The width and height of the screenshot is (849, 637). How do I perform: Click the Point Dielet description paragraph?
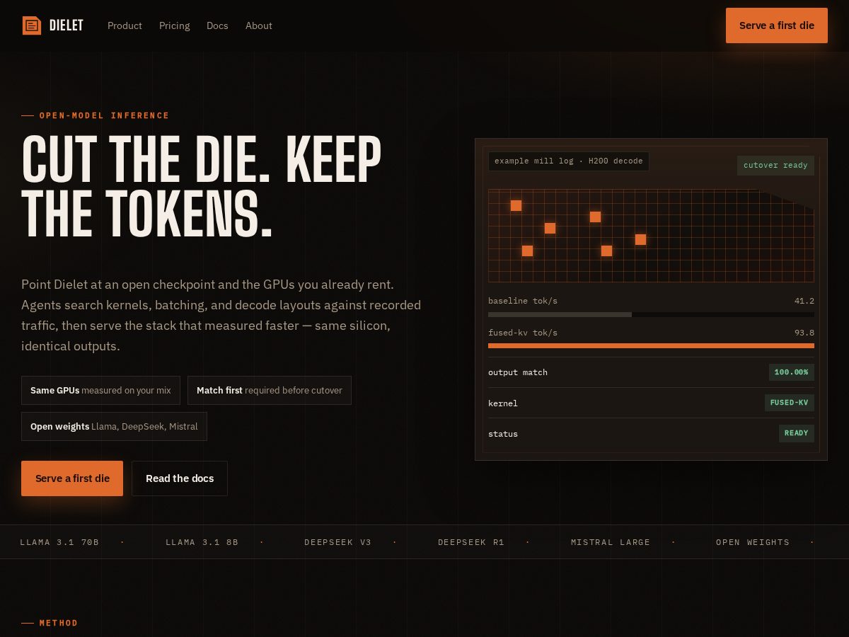221,315
